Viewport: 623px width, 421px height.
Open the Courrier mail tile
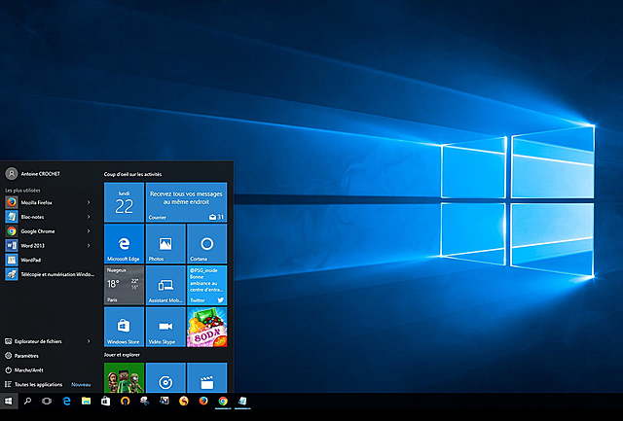point(186,202)
